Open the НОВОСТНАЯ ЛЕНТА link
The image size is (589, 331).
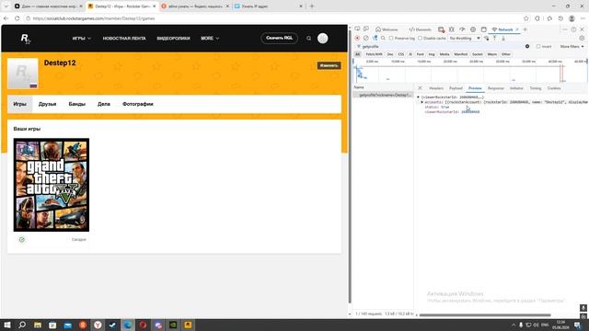point(124,39)
